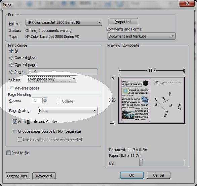Click the preview page slider handle
197x186 pixels.
click(141, 163)
